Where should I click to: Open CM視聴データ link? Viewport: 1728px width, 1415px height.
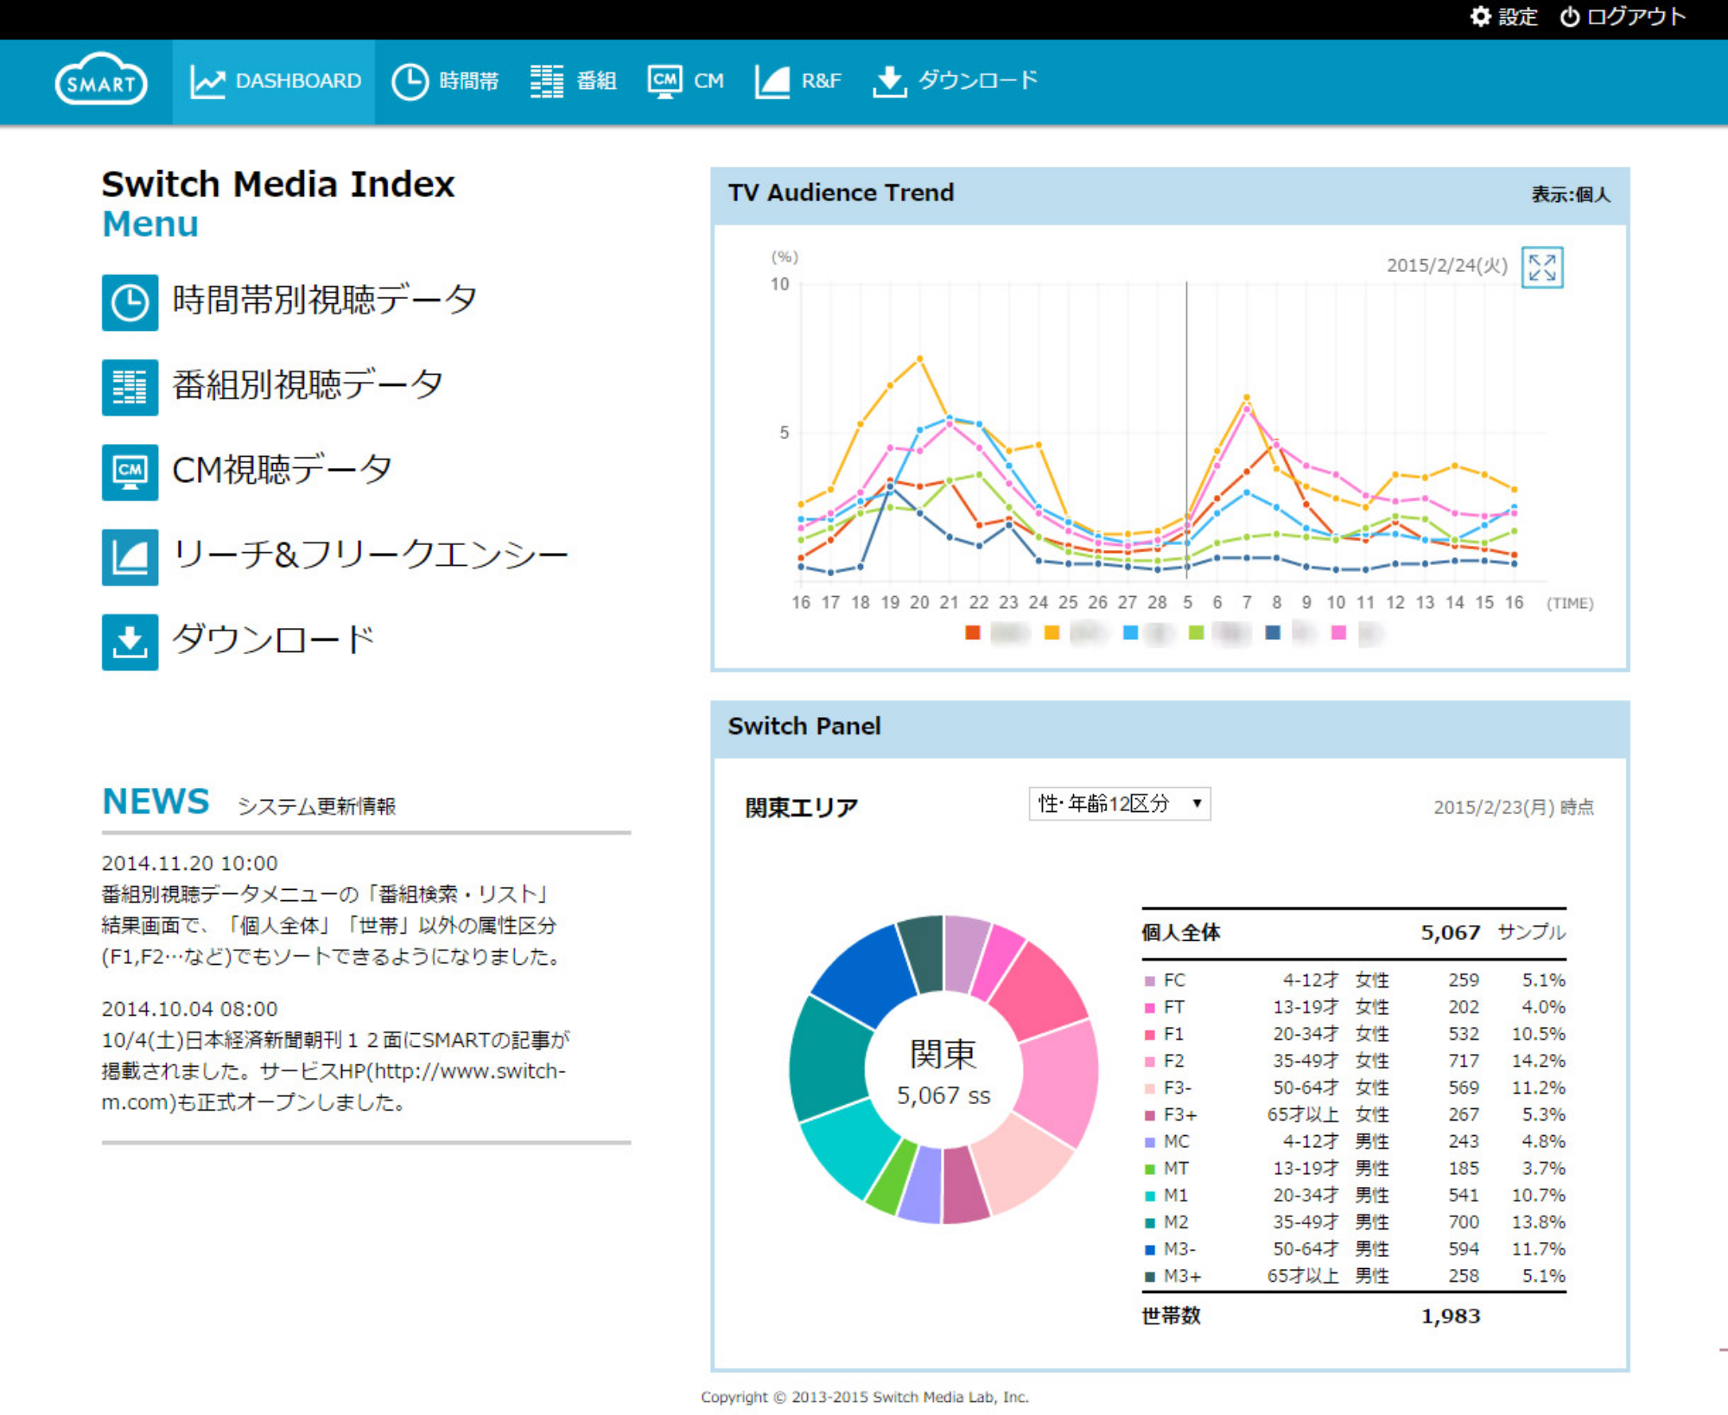point(282,469)
